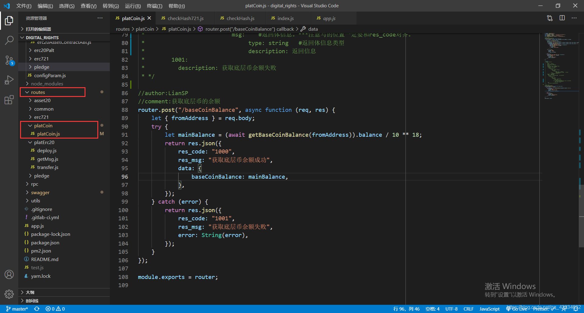The image size is (584, 313).
Task: Switch to checkHash.js tab
Action: click(240, 18)
